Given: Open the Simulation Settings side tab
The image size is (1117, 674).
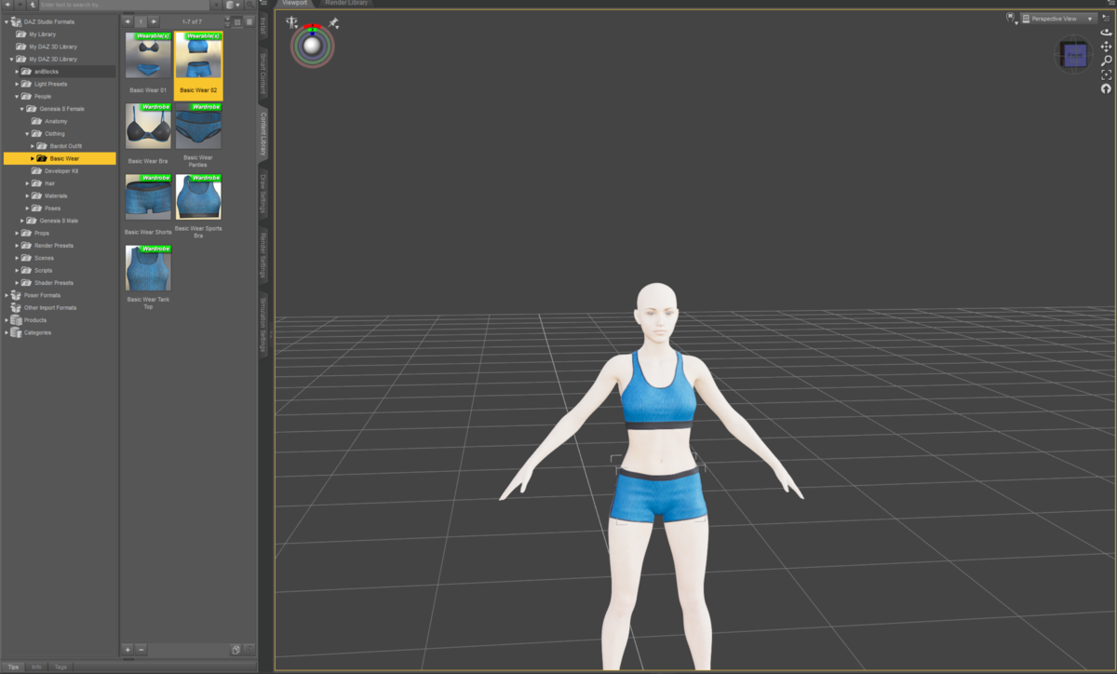Looking at the screenshot, I should pos(263,326).
